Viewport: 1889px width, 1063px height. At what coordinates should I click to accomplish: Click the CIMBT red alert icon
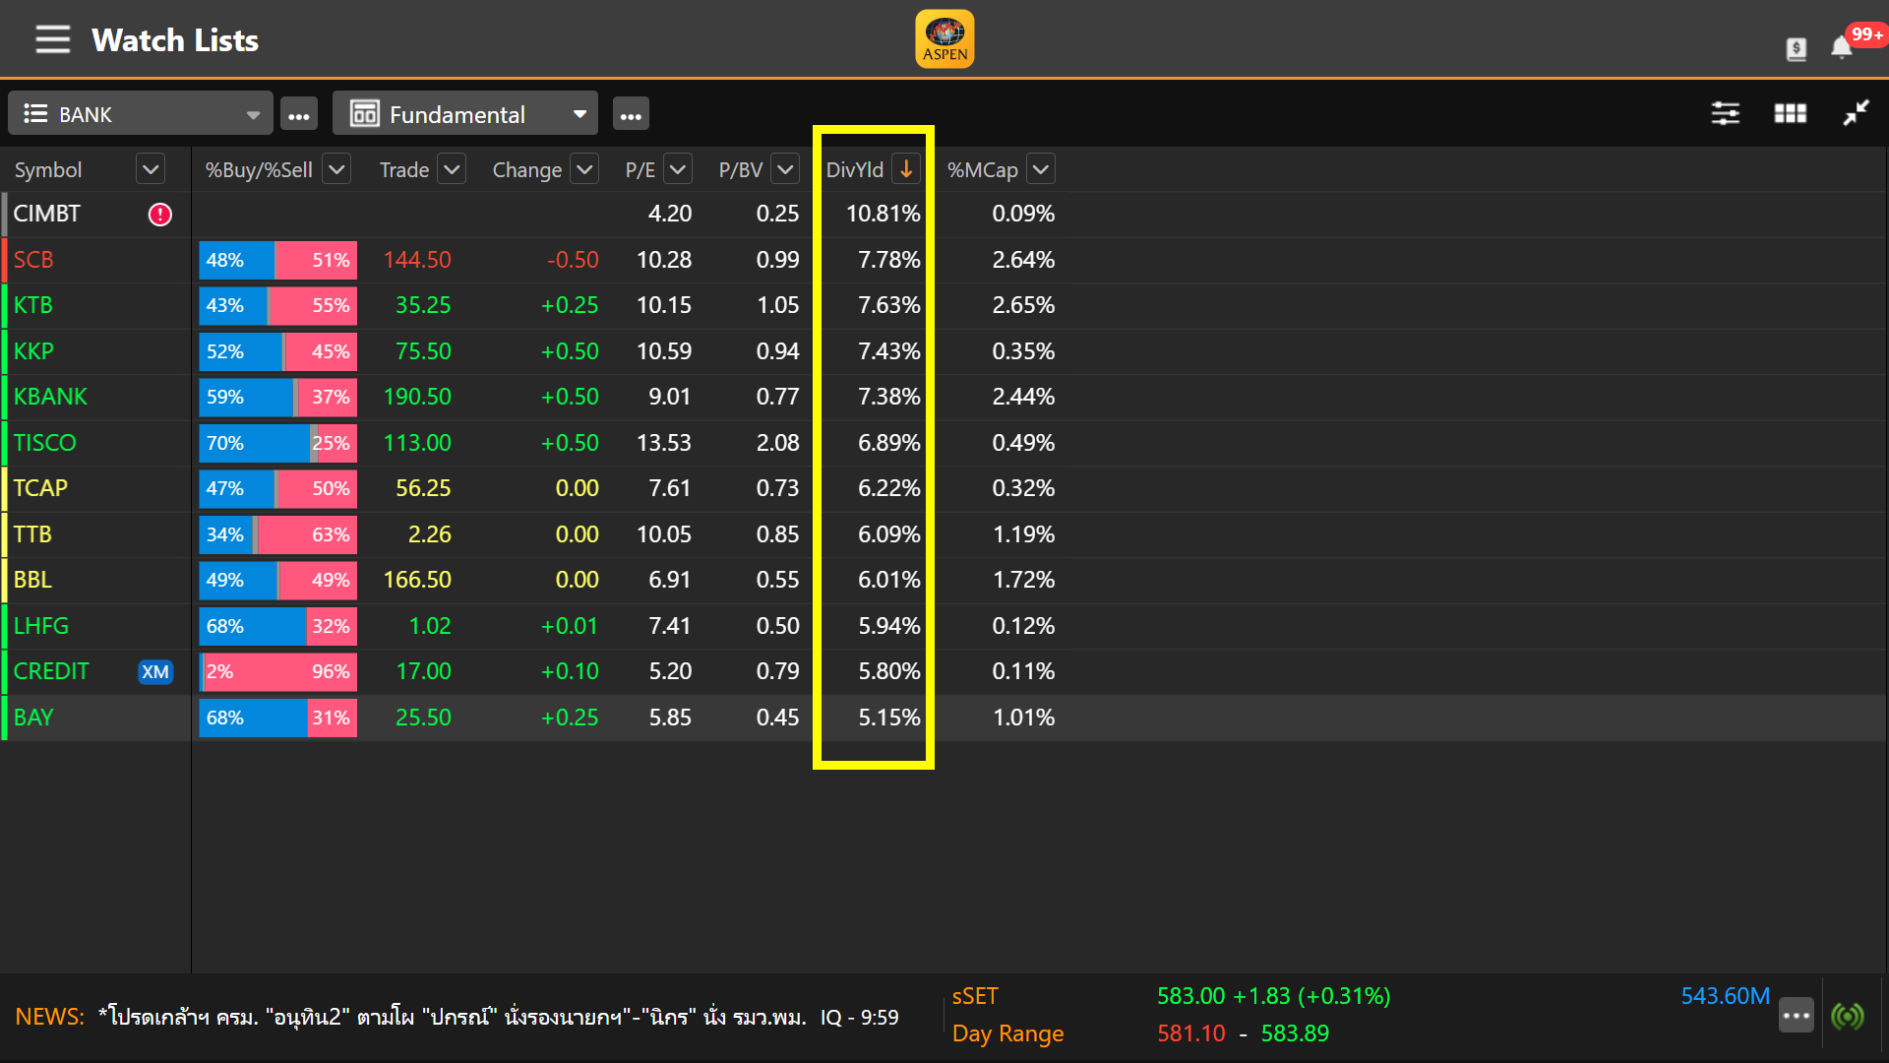click(160, 215)
